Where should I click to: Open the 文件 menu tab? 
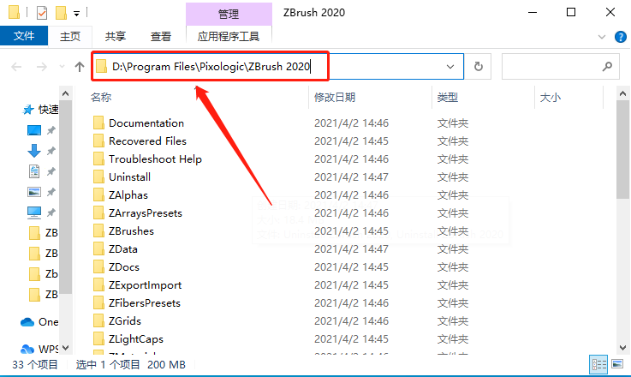coord(24,36)
